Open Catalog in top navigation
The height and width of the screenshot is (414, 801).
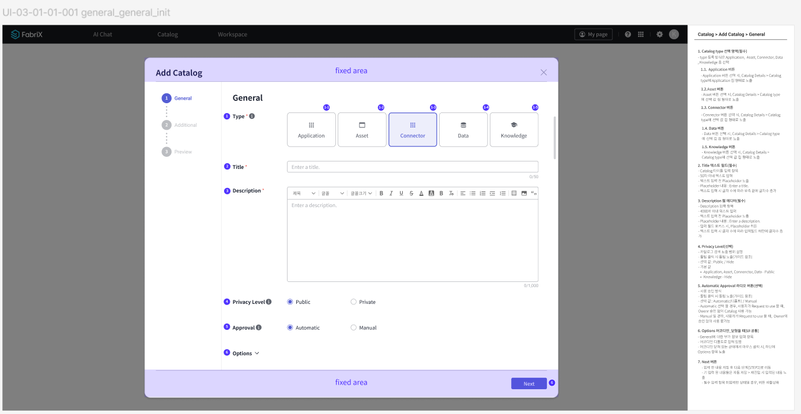(x=168, y=35)
